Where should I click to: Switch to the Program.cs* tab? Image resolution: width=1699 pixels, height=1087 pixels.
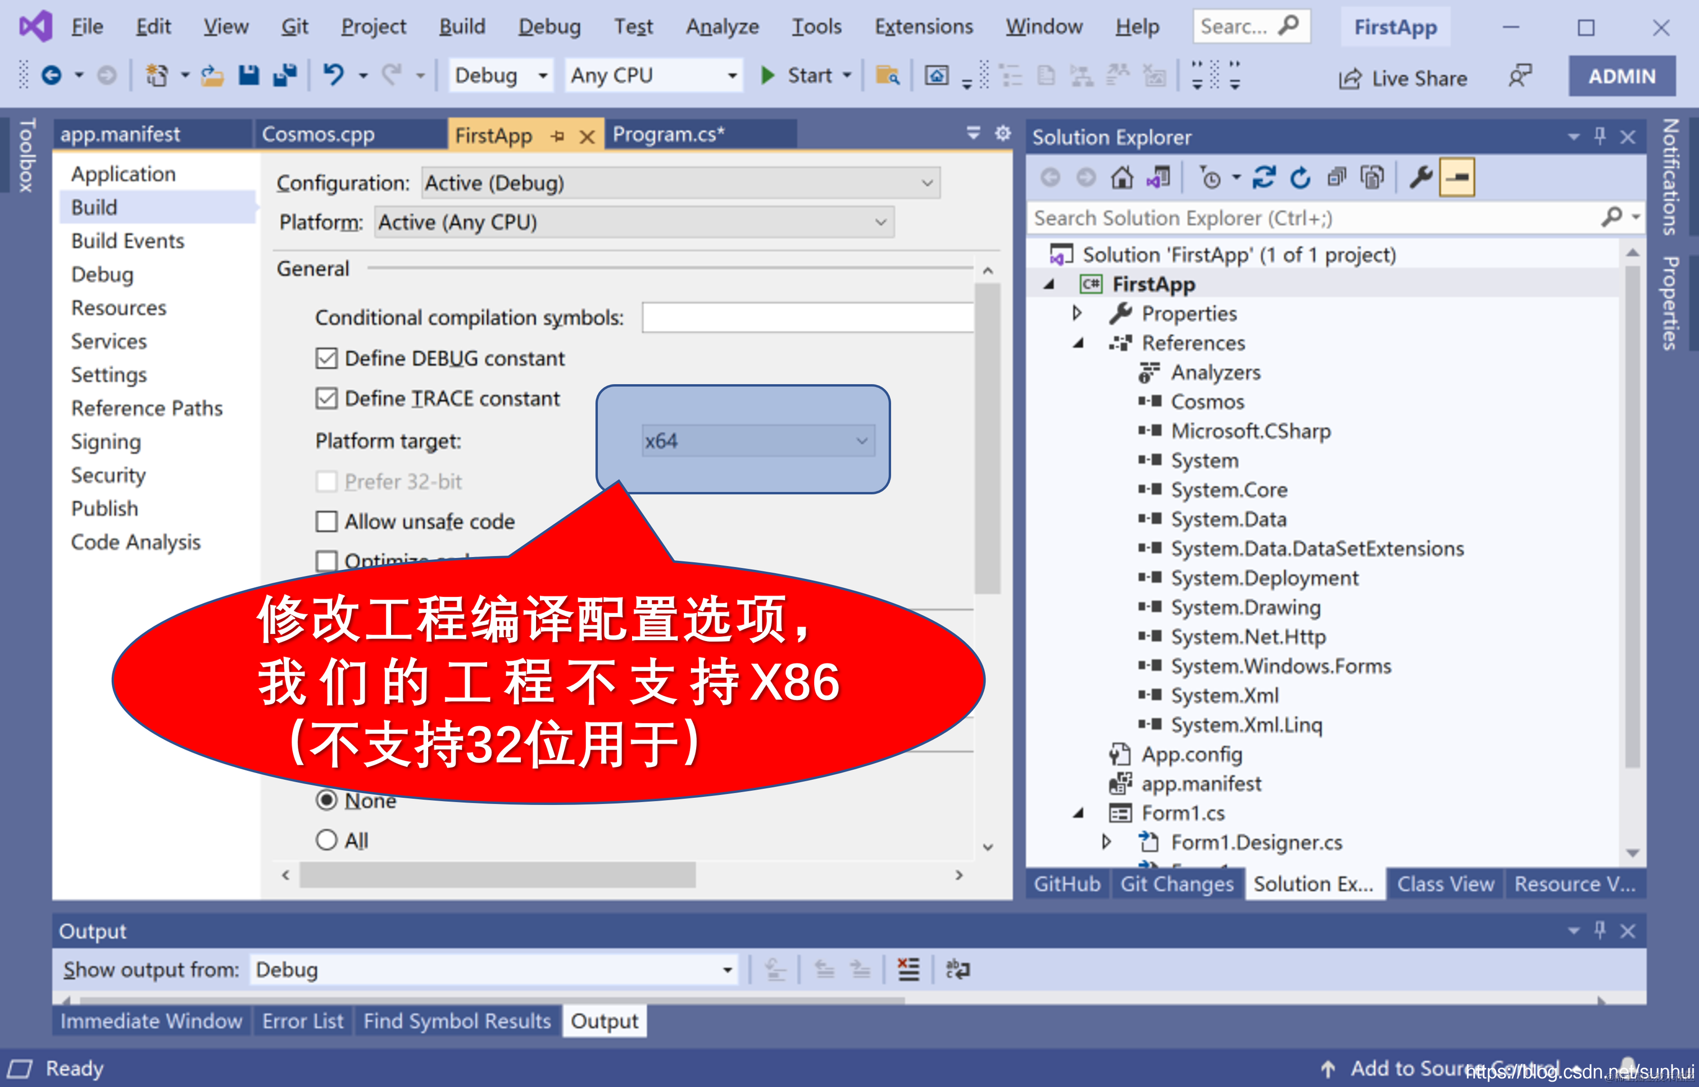tap(668, 134)
